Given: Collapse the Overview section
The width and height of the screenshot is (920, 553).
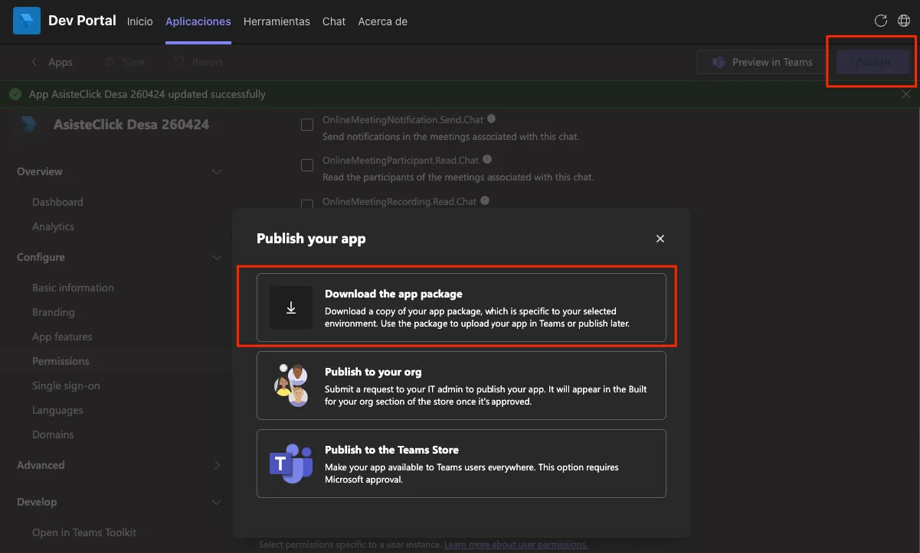Looking at the screenshot, I should pyautogui.click(x=217, y=171).
